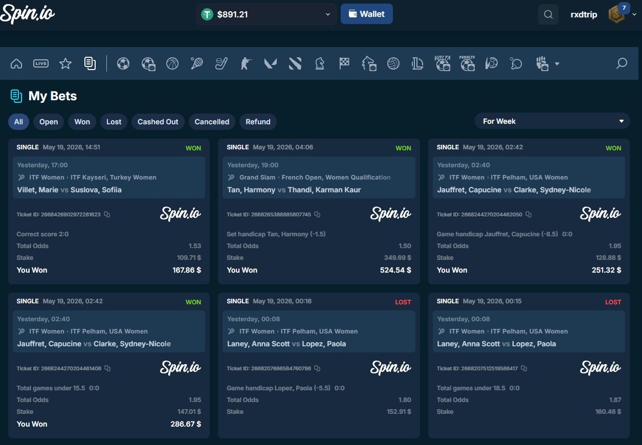Copy ticket ID 2668265388885807745
This screenshot has width=642, height=445.
coord(317,214)
